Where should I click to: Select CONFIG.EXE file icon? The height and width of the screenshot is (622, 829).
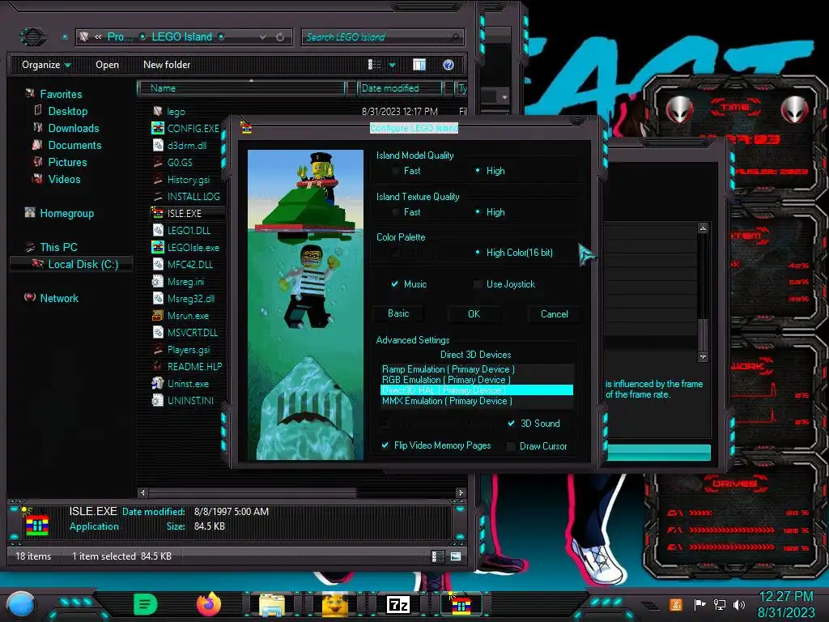click(158, 128)
